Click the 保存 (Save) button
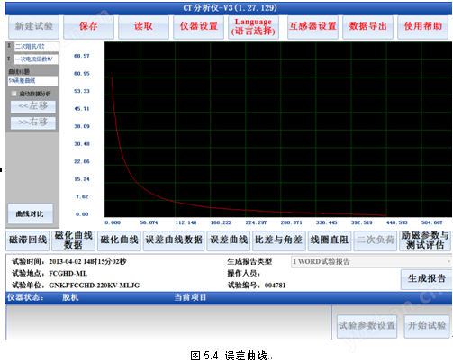The width and height of the screenshot is (453, 363). pyautogui.click(x=88, y=27)
